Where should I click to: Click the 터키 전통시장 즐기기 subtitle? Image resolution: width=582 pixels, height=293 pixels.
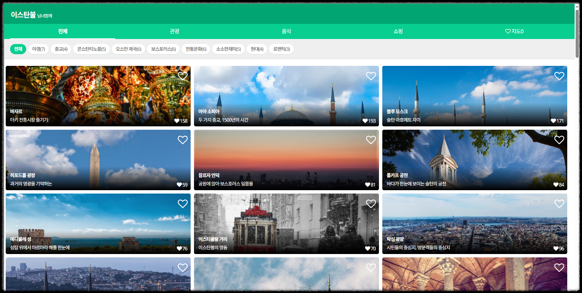(x=29, y=120)
